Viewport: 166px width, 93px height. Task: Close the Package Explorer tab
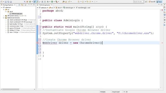(15, 5)
